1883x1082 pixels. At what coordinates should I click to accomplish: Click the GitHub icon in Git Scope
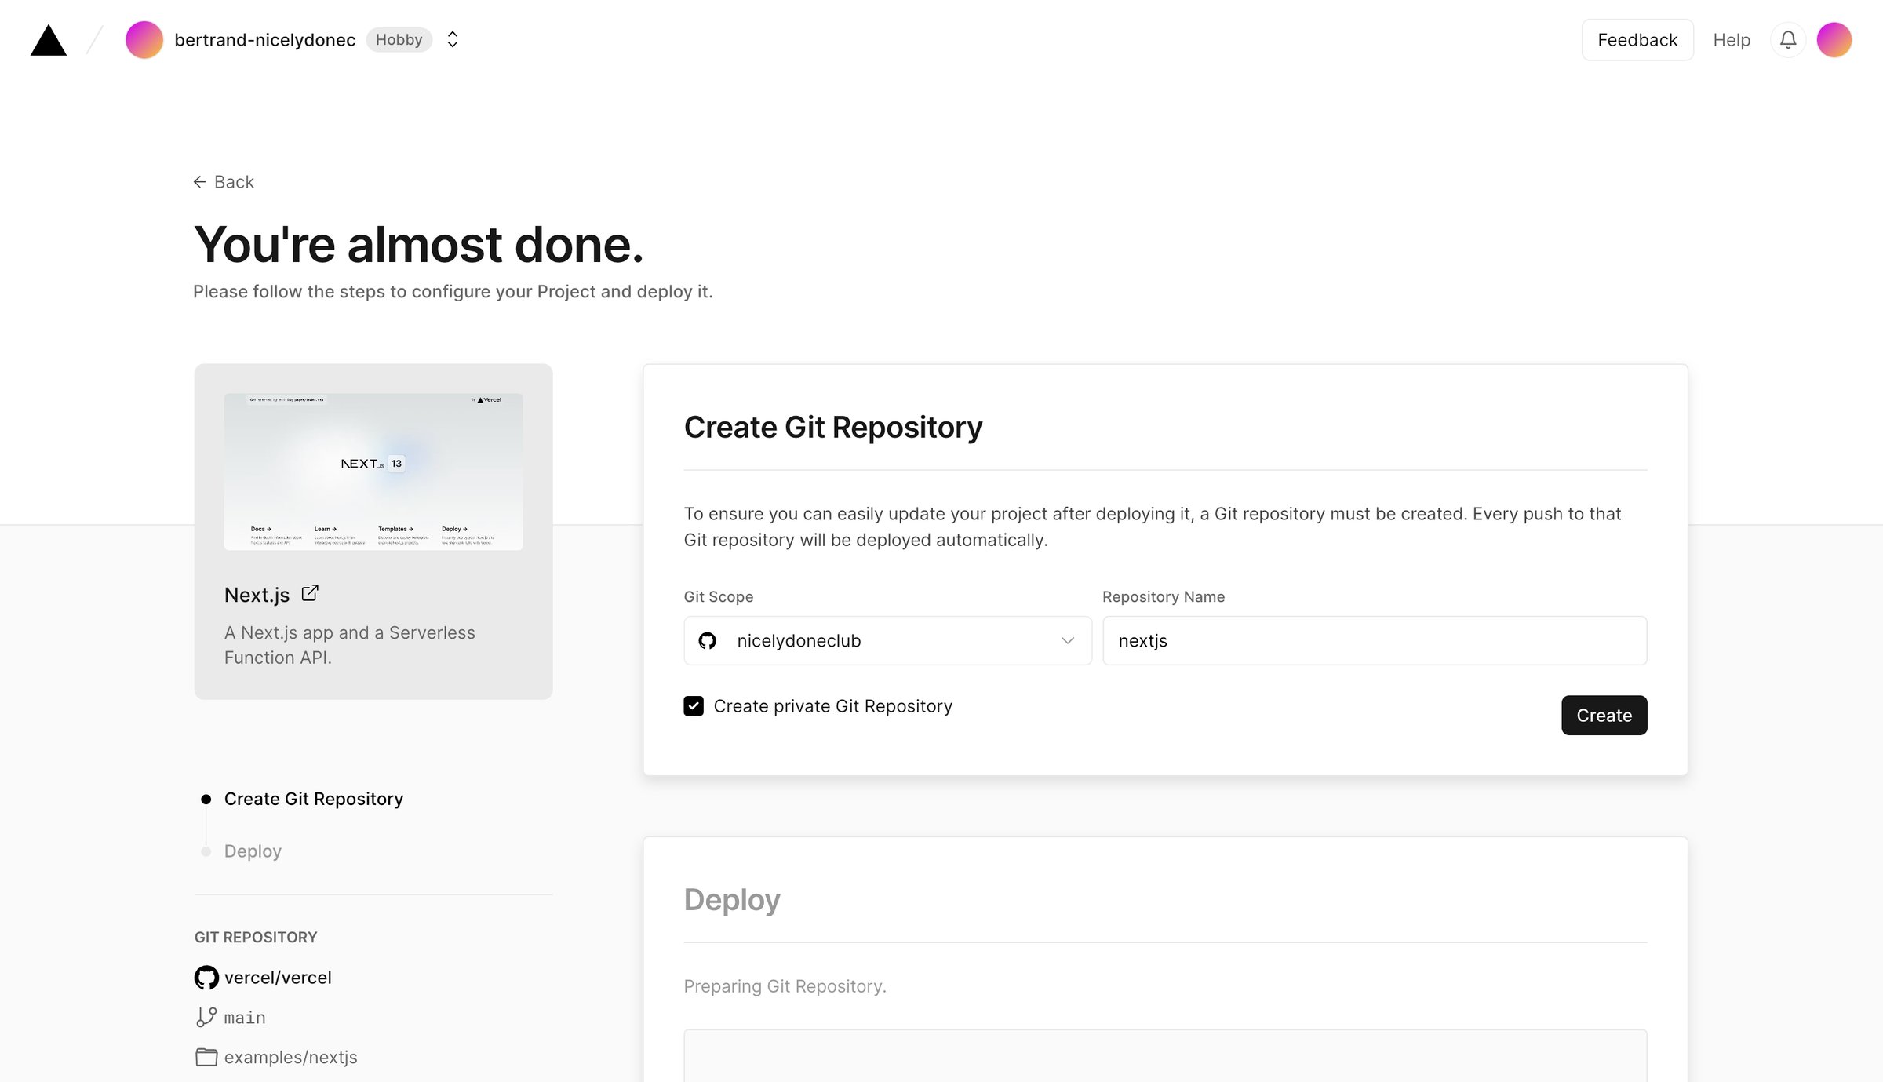(x=708, y=641)
